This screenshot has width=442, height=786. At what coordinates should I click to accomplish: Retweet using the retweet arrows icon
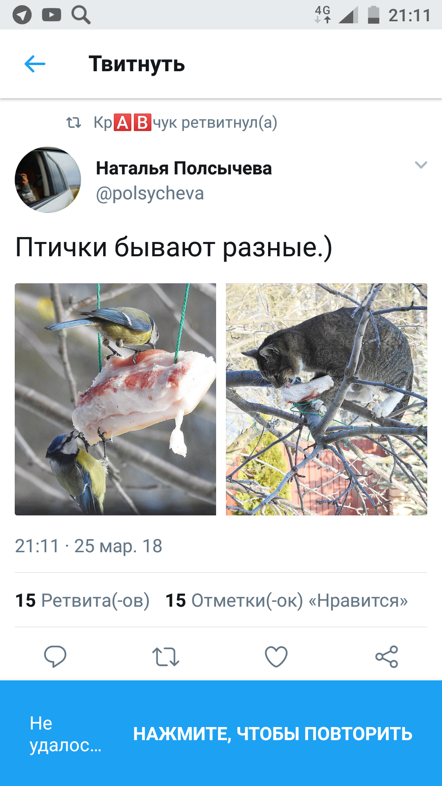click(166, 657)
